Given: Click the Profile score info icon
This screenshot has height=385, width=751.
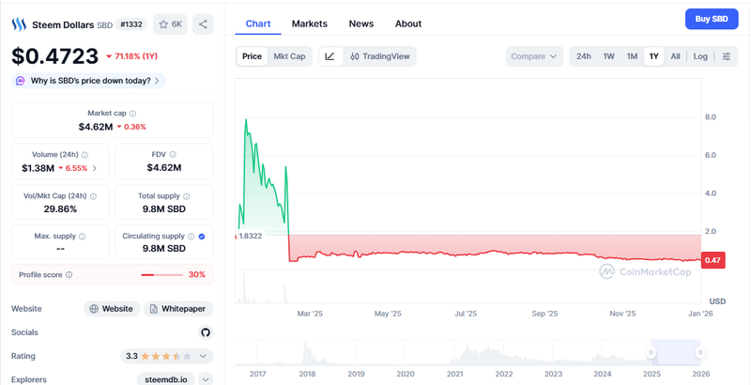Looking at the screenshot, I should 69,275.
